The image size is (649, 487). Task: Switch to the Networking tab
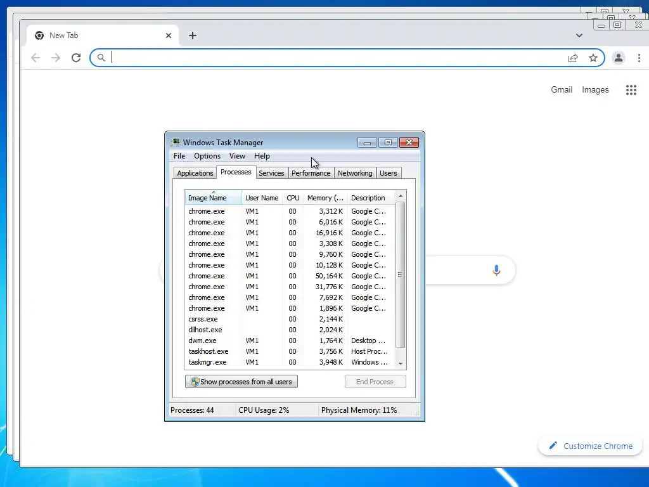[355, 173]
